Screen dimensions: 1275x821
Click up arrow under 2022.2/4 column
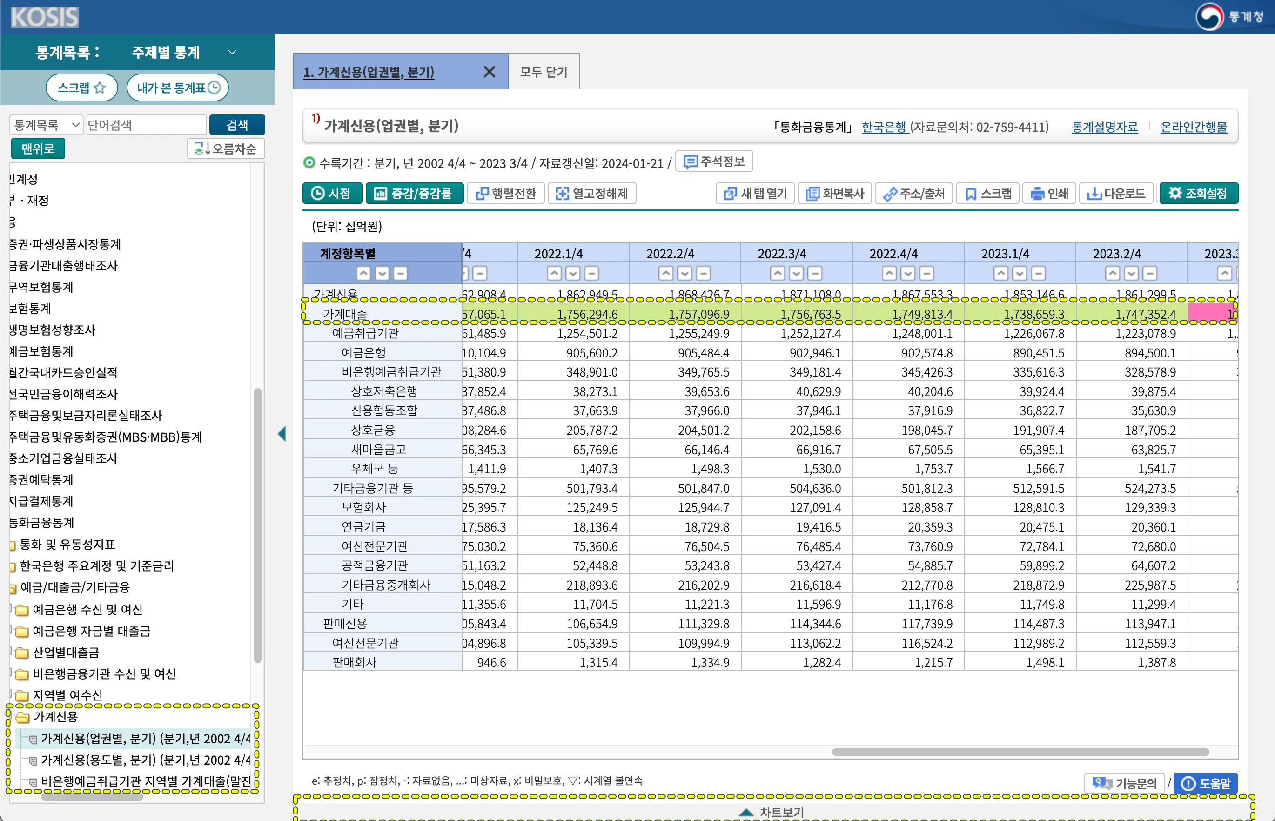click(666, 274)
